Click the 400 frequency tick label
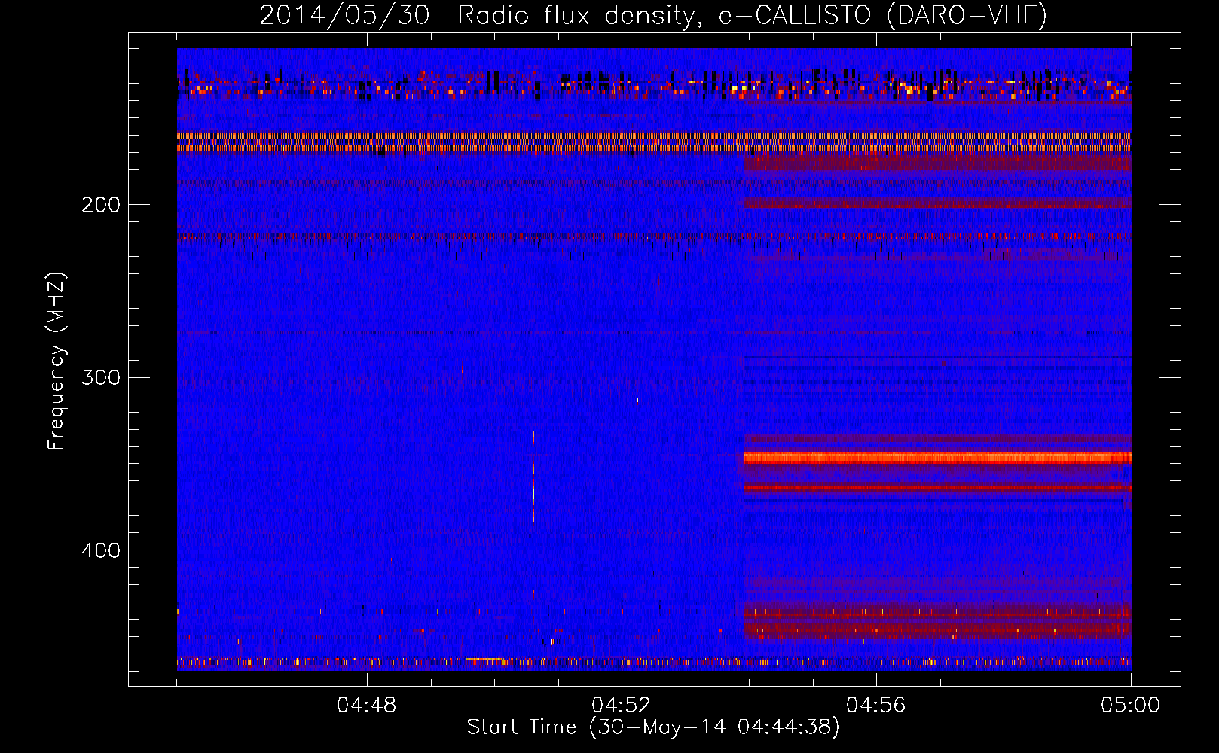Viewport: 1219px width, 753px height. pos(101,550)
